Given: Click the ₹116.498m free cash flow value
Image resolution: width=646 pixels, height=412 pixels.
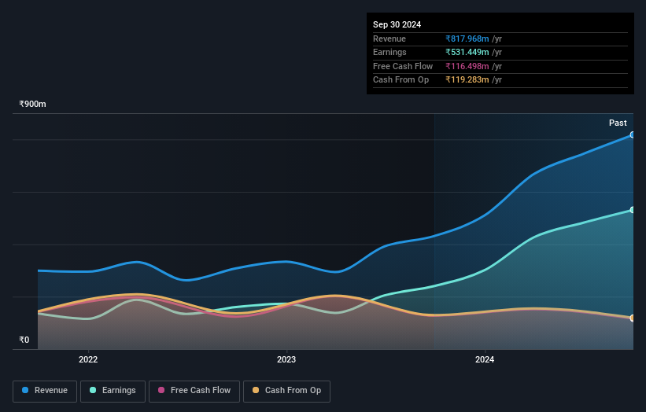Looking at the screenshot, I should click(467, 66).
